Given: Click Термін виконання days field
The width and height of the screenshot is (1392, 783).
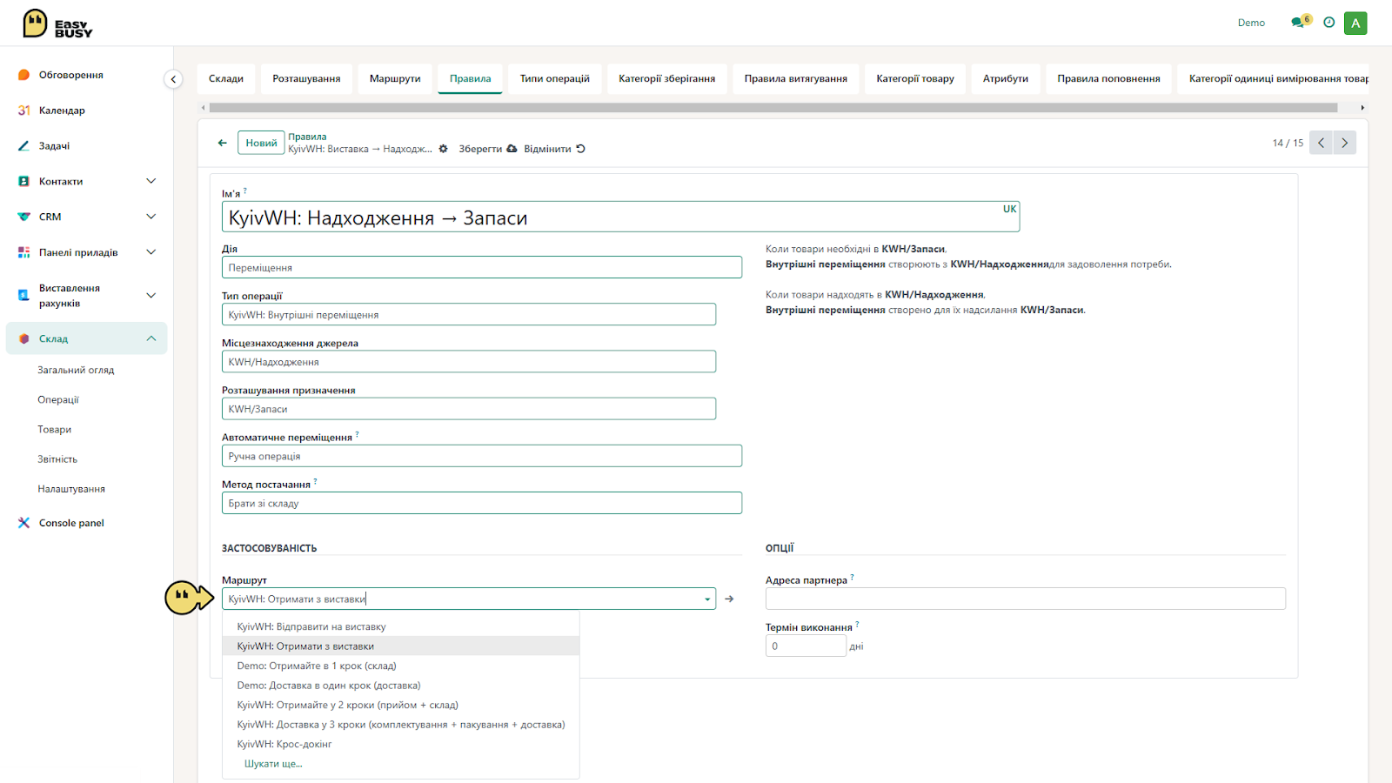Looking at the screenshot, I should pos(806,646).
